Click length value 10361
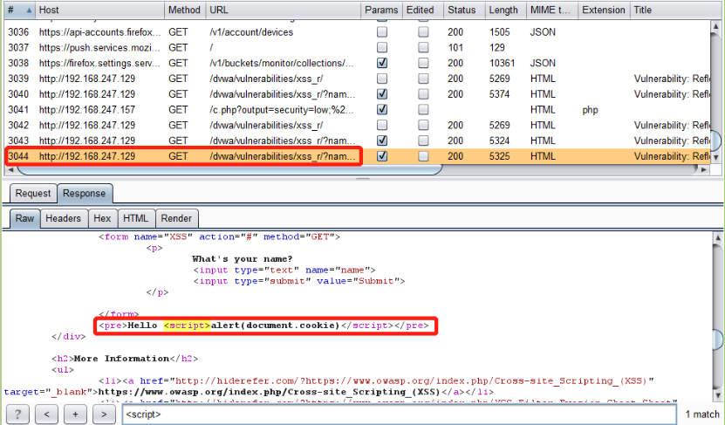This screenshot has width=725, height=425. pyautogui.click(x=503, y=63)
